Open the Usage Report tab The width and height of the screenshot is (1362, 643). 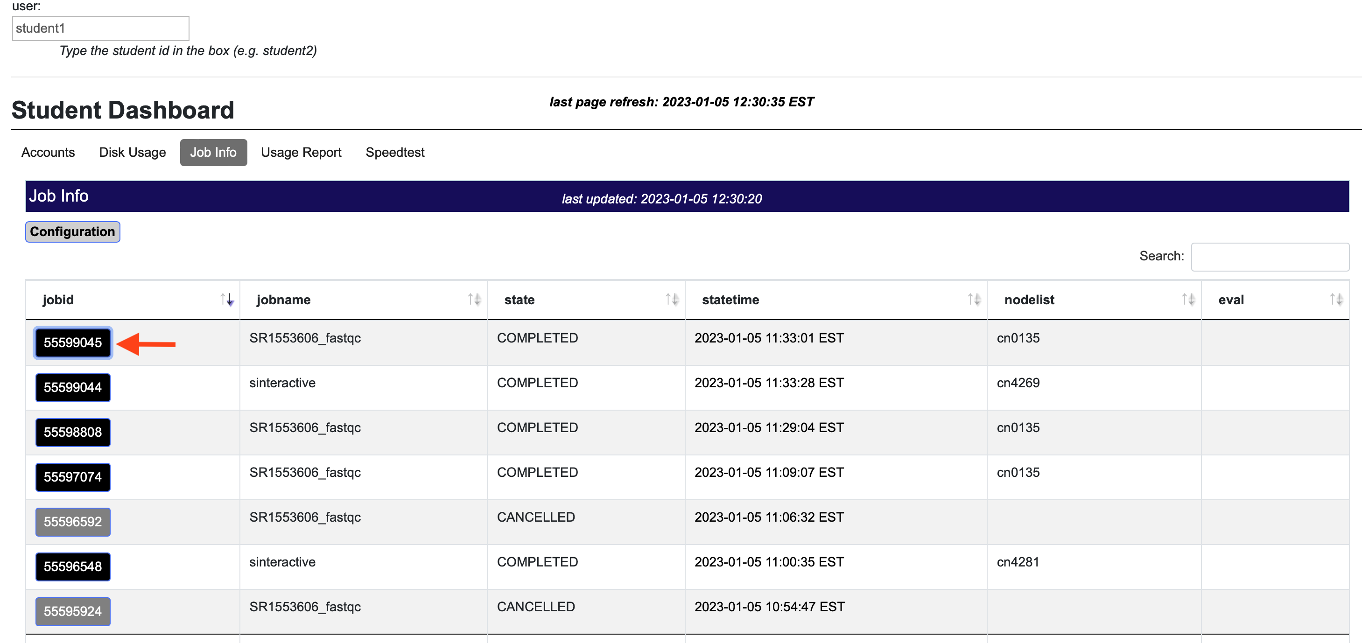[x=301, y=152]
